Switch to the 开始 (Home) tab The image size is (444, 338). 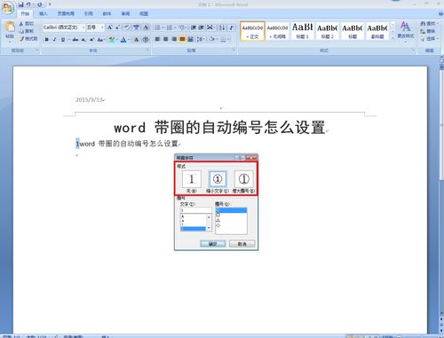click(x=25, y=13)
